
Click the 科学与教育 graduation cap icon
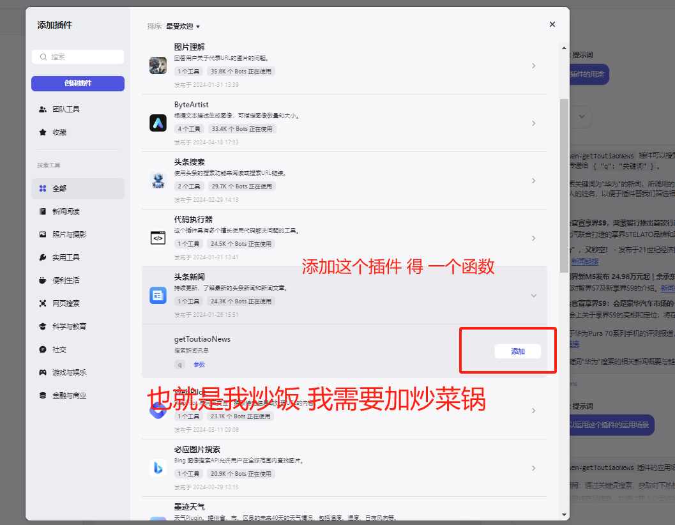pyautogui.click(x=43, y=326)
